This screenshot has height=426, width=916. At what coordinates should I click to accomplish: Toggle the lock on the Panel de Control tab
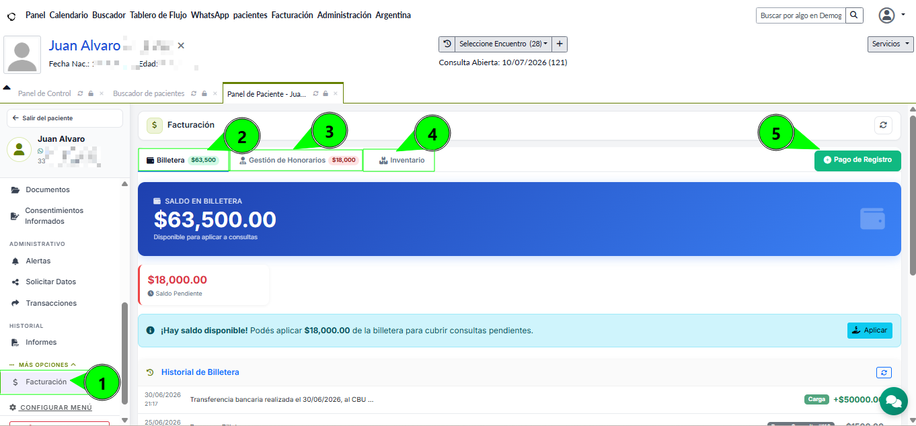91,93
